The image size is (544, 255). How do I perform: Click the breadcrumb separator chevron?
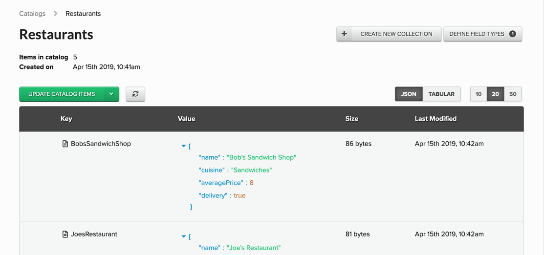click(56, 14)
